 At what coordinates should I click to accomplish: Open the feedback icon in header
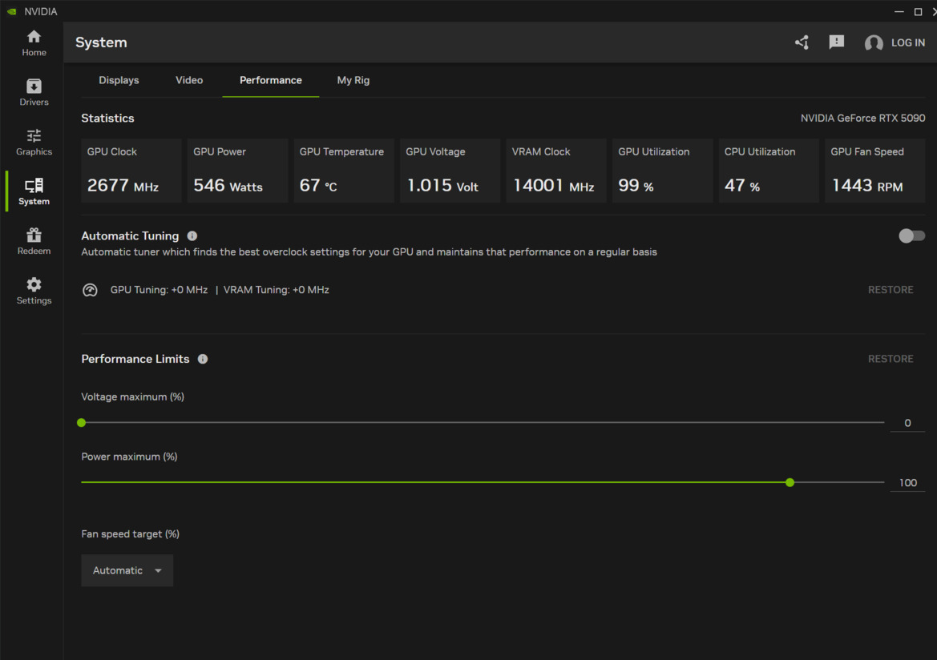click(x=837, y=42)
